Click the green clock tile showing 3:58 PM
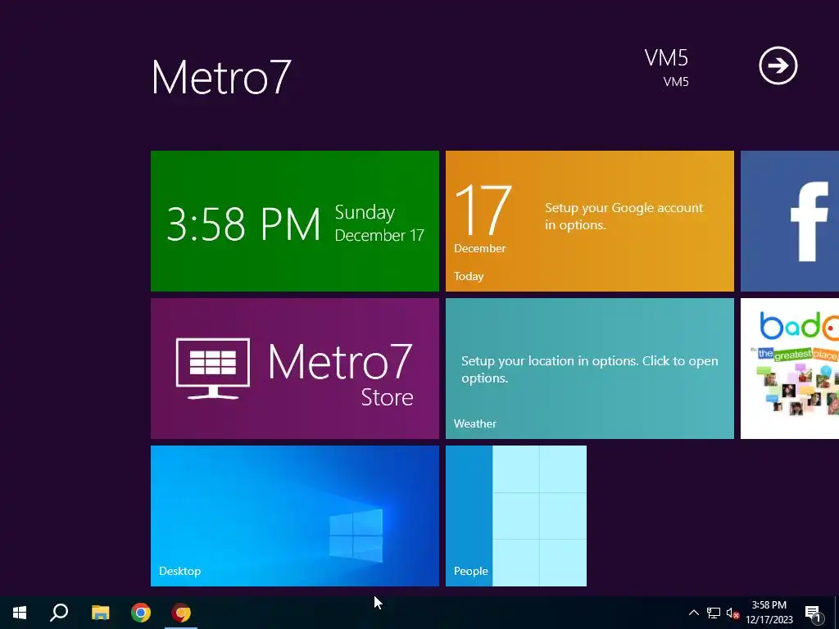Viewport: 839px width, 629px height. point(295,221)
